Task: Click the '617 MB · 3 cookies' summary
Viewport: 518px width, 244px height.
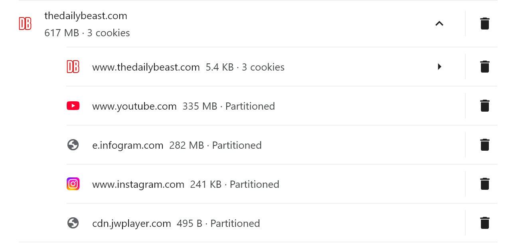Action: click(87, 33)
